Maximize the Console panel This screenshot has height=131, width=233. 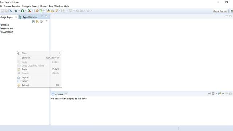(230, 94)
